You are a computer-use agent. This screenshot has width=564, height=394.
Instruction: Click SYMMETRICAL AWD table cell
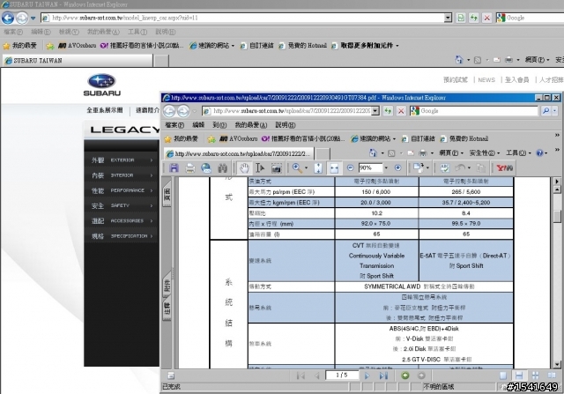(x=423, y=286)
